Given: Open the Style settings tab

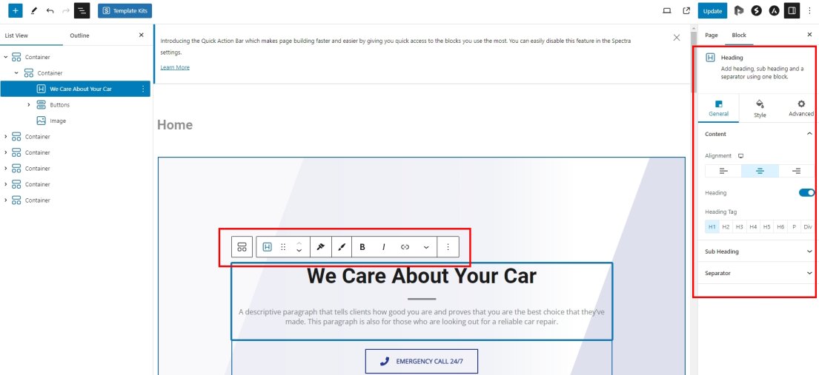Looking at the screenshot, I should pyautogui.click(x=760, y=109).
